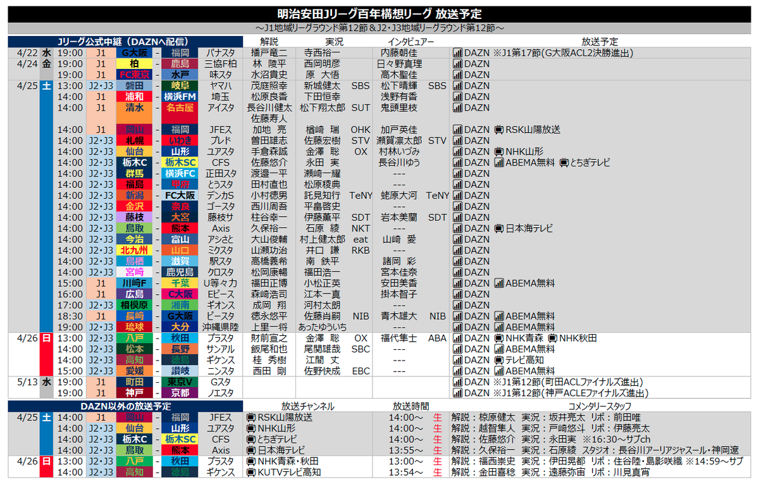The height and width of the screenshot is (484, 759).
Task: Click the 13:54~ broadcast time
Action: click(406, 472)
